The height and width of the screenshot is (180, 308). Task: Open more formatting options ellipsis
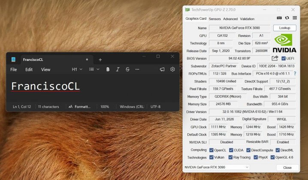137,69
